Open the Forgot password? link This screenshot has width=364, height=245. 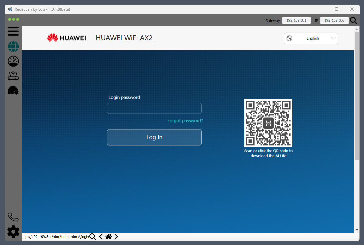(185, 121)
